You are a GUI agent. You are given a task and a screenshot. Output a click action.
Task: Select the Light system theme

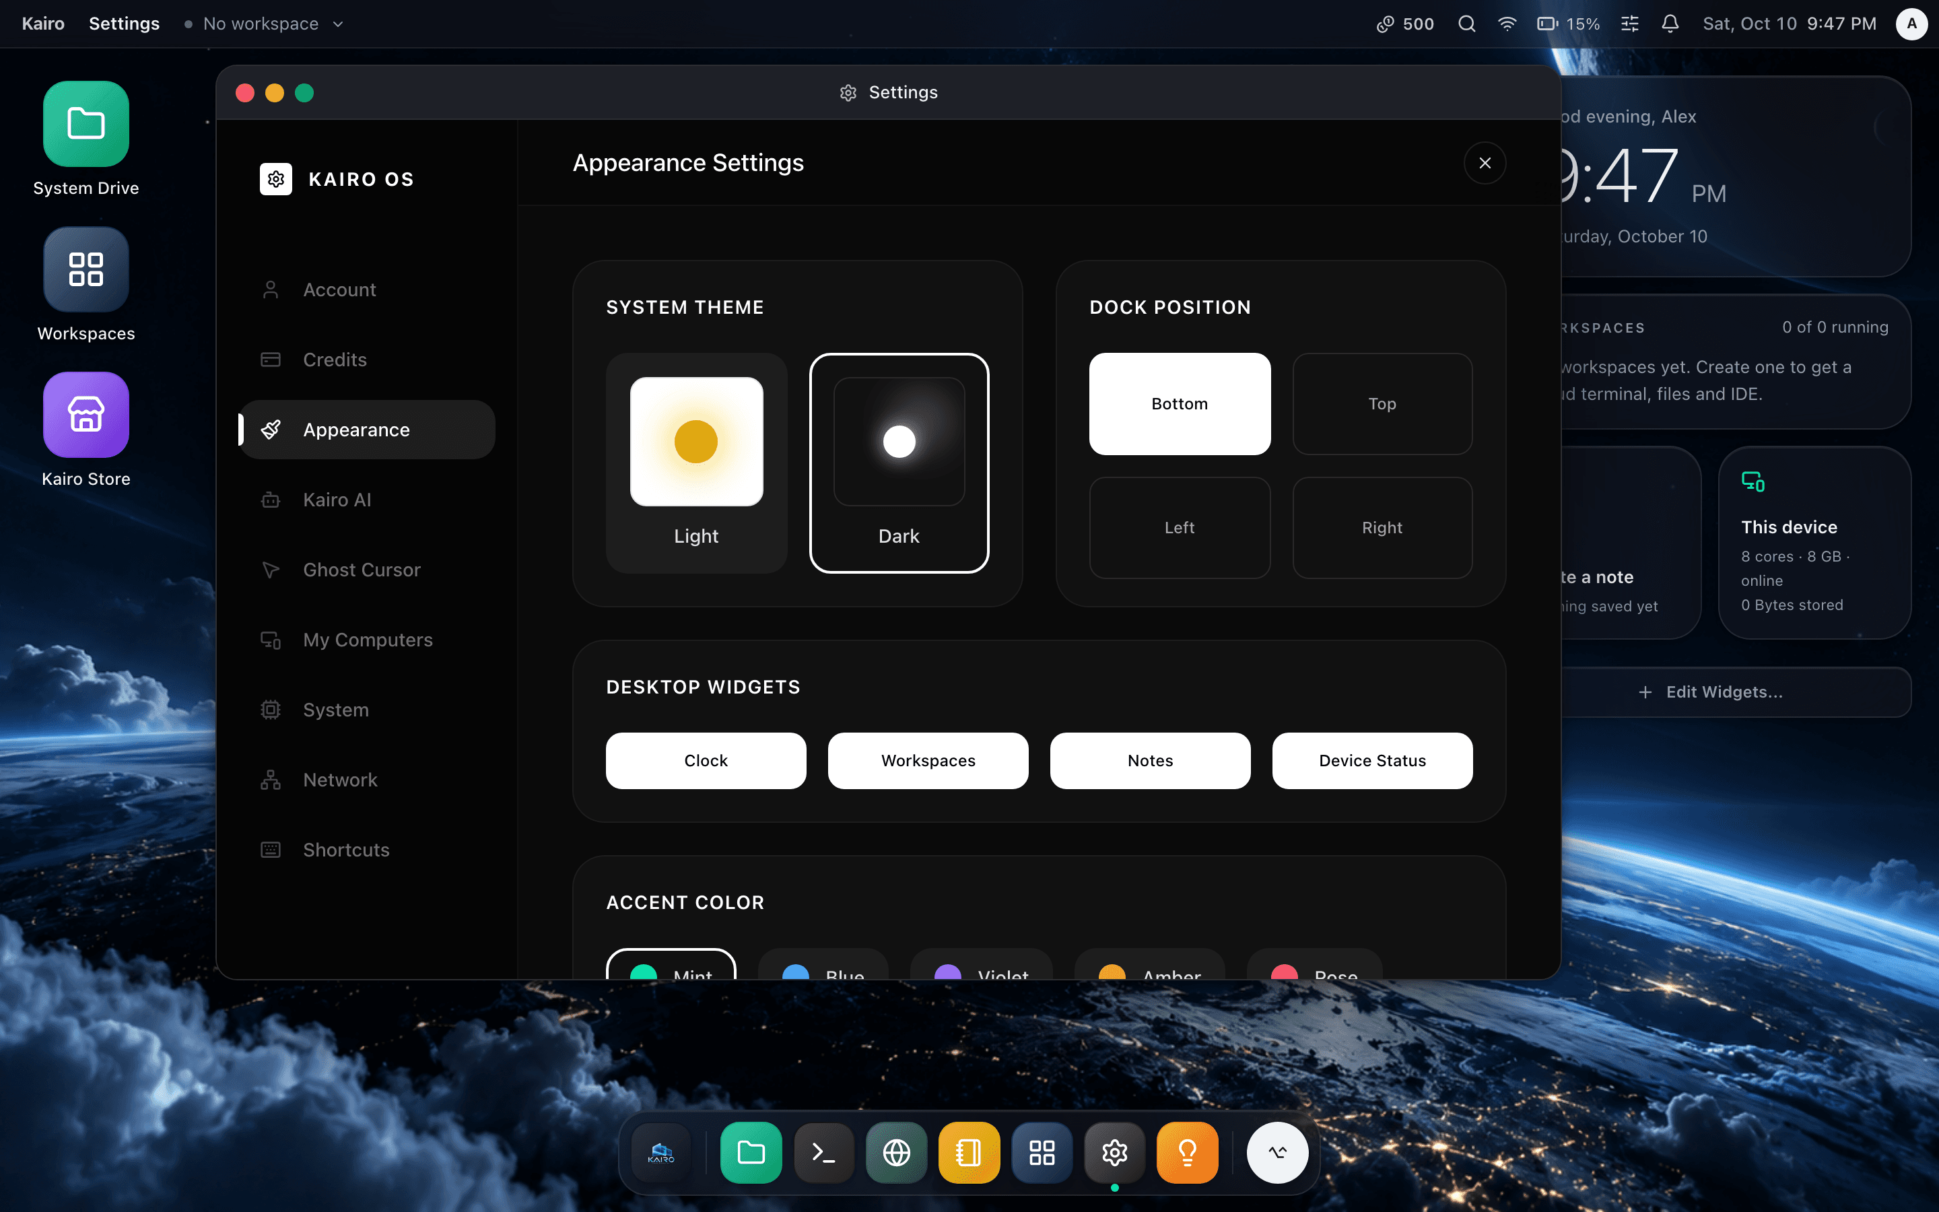(x=696, y=463)
